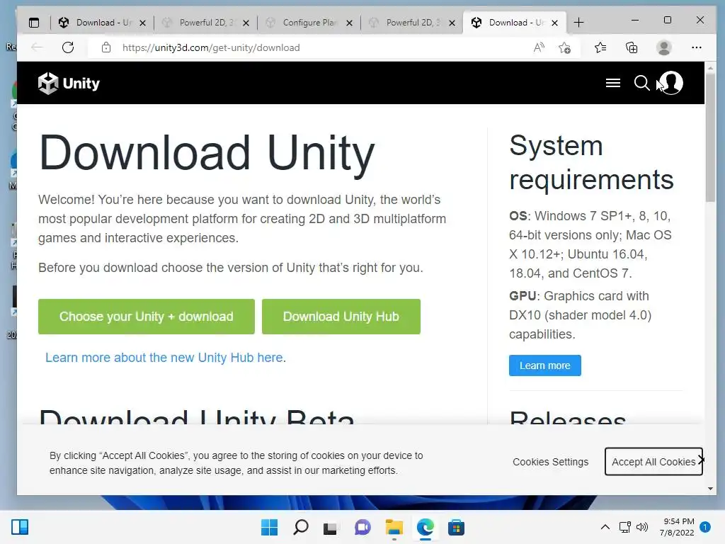Open the Unity account profile icon

(671, 83)
